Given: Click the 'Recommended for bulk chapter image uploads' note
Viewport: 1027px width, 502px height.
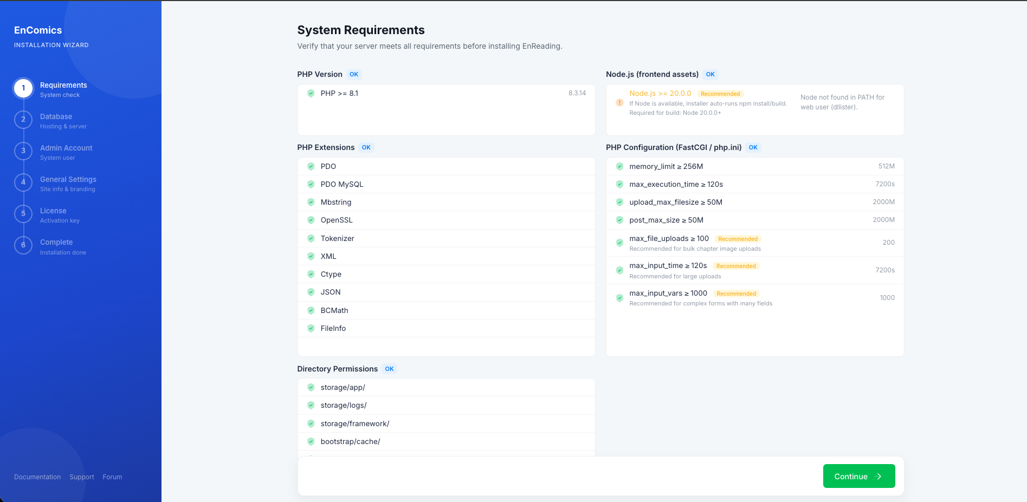Looking at the screenshot, I should 695,249.
